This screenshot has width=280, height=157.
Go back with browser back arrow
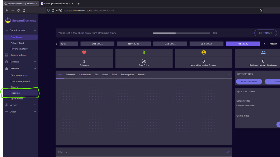click(7, 11)
